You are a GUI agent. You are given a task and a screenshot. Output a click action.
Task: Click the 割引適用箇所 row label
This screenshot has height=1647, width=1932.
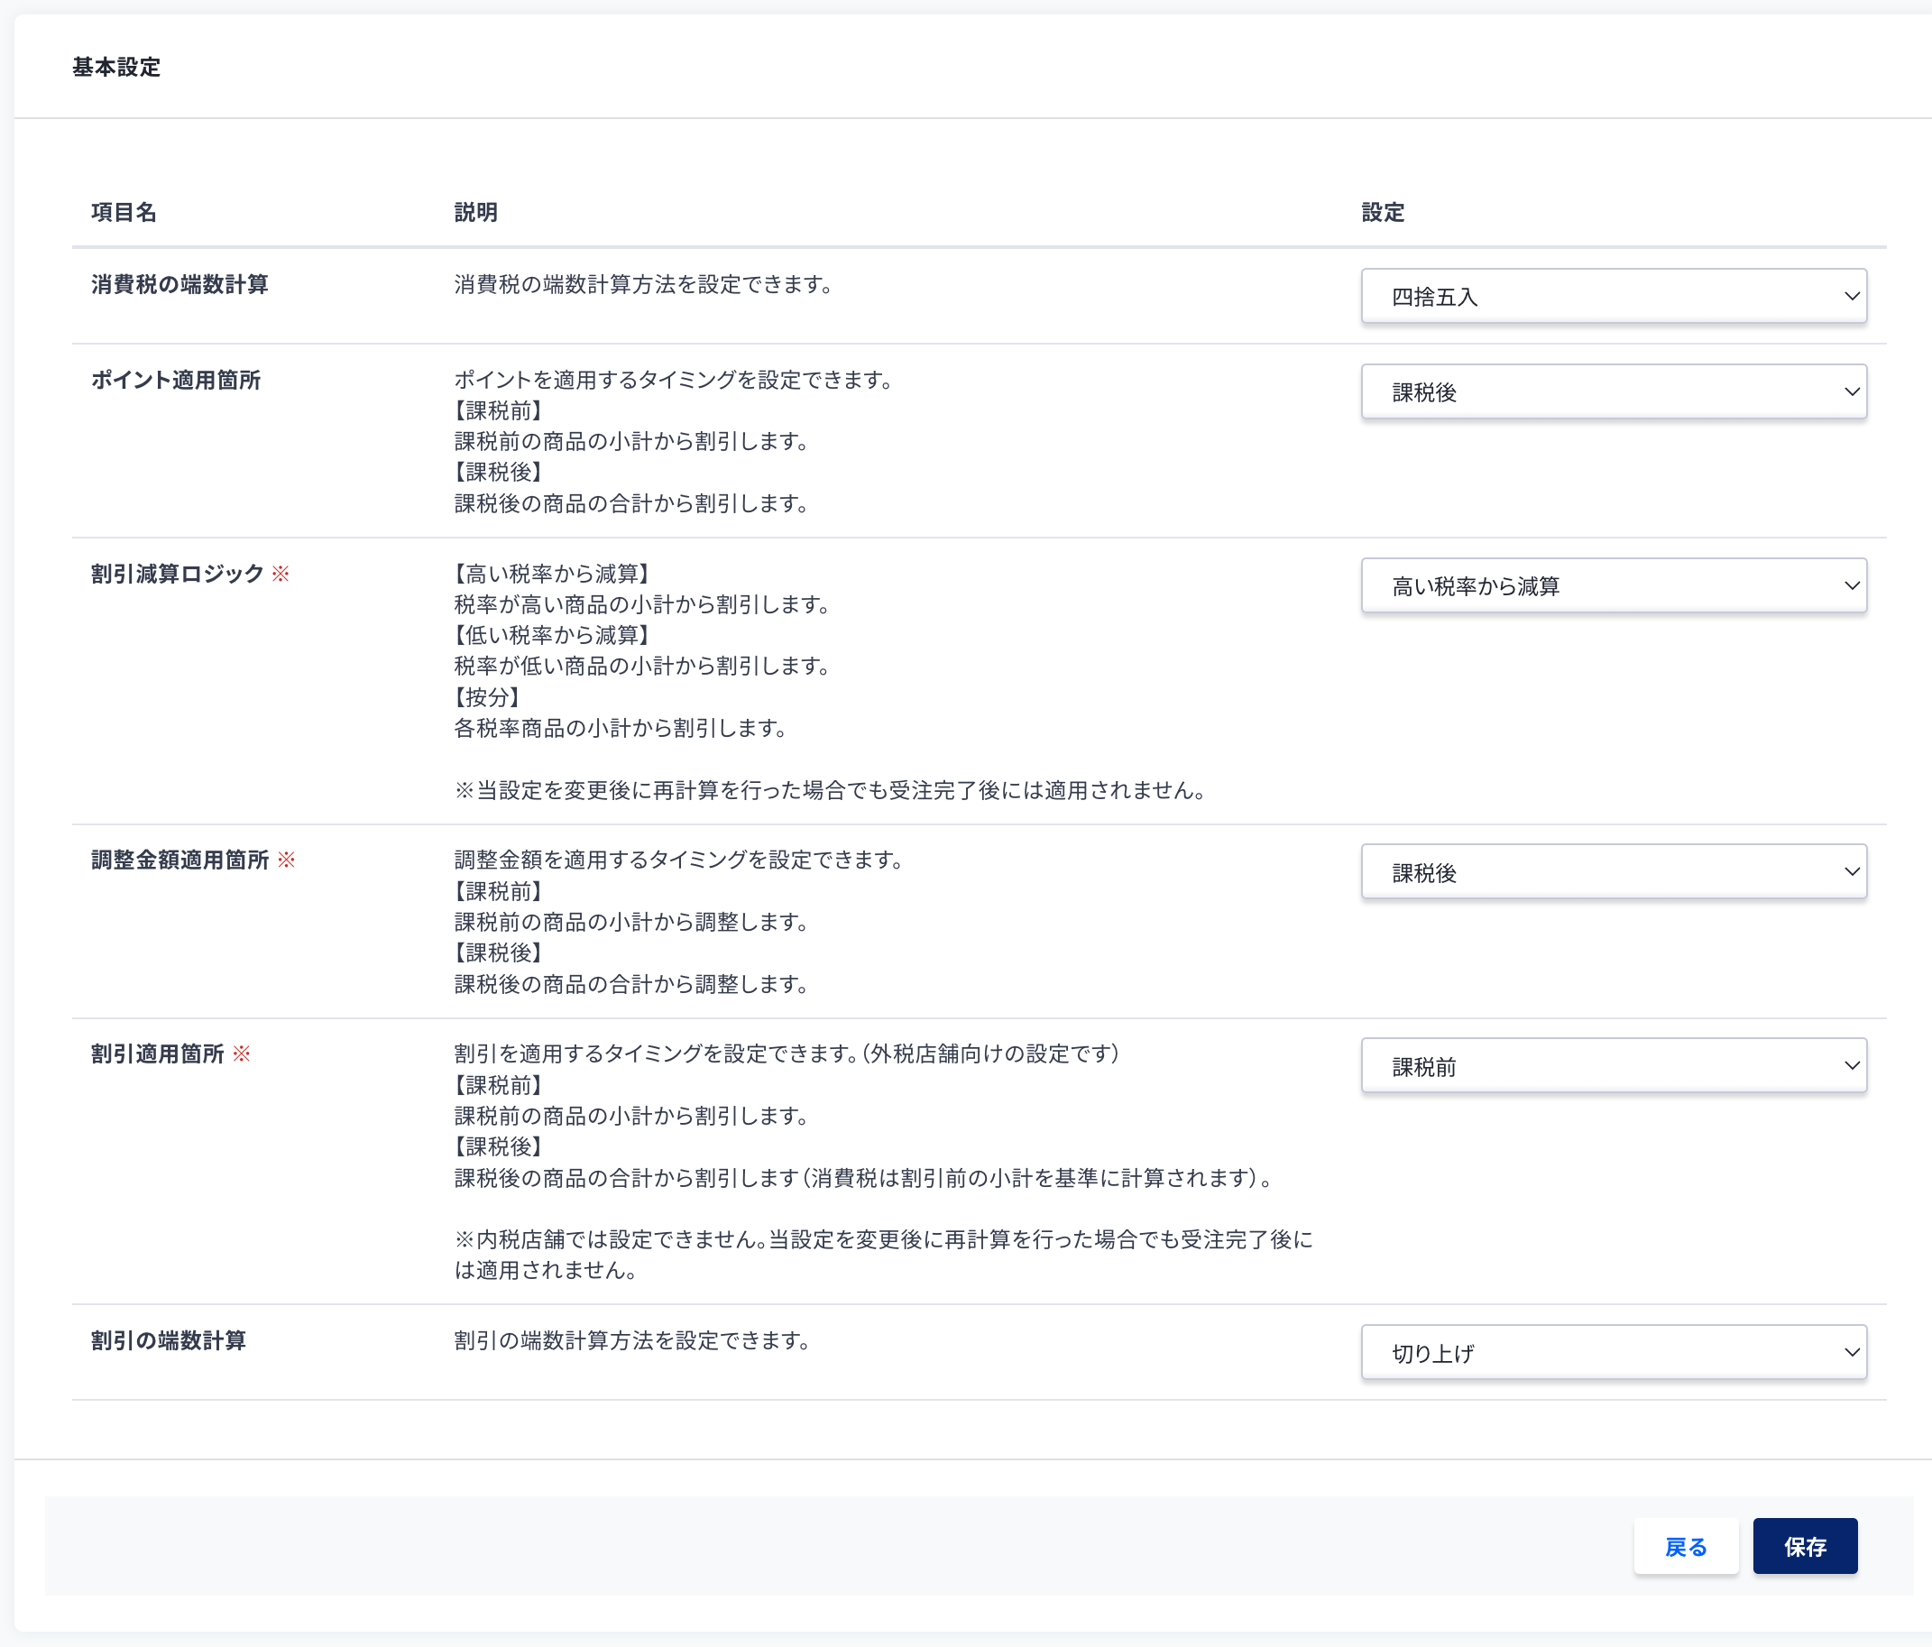(158, 1054)
